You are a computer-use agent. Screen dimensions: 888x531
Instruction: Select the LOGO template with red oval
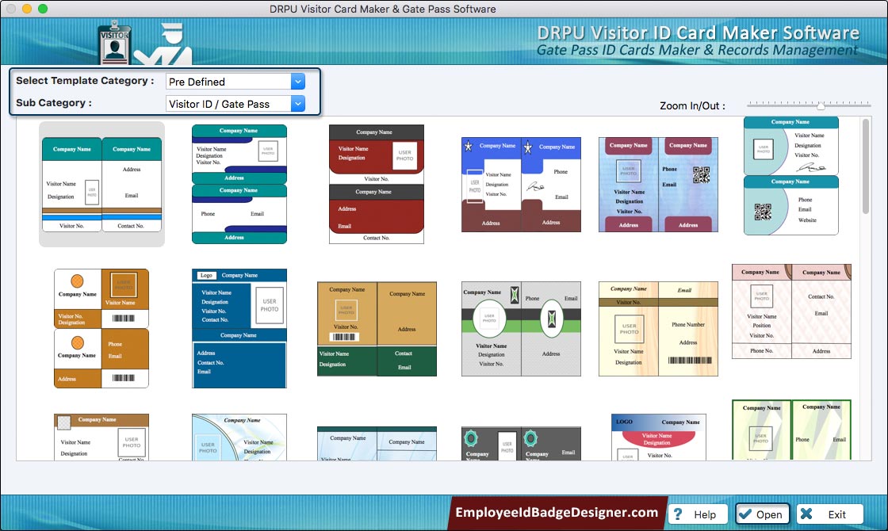coord(658,437)
